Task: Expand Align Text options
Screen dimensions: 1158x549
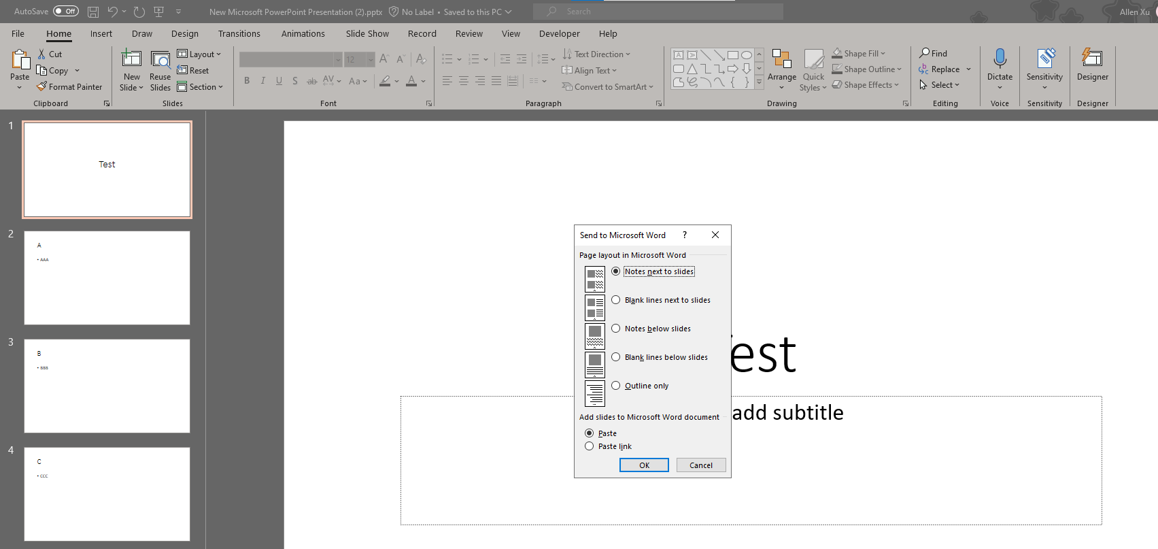Action: pos(590,71)
